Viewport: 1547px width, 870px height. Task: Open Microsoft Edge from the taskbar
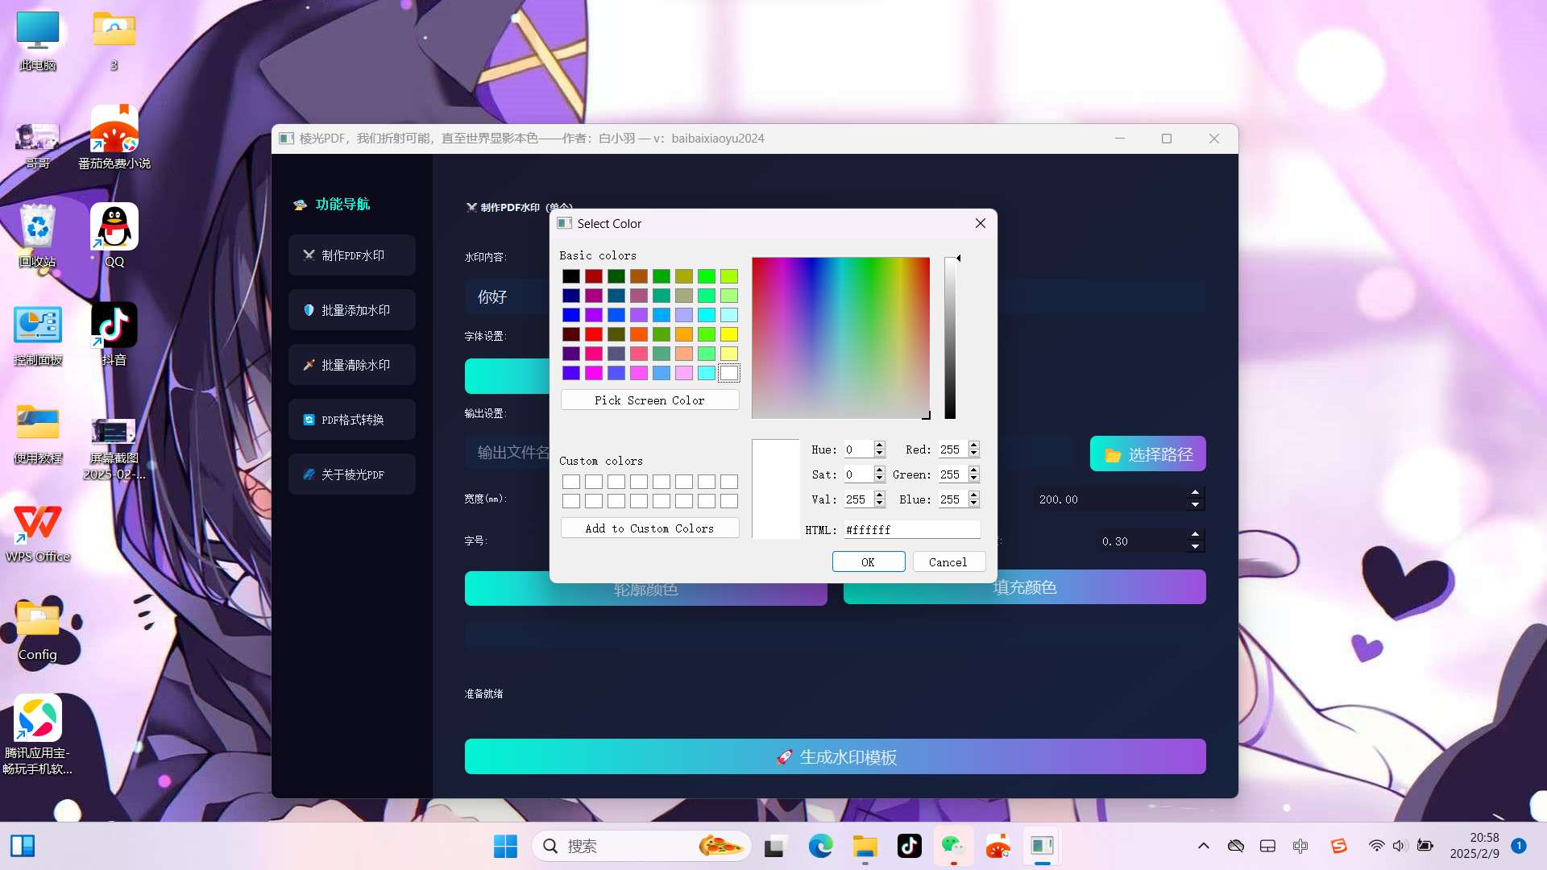coord(820,846)
